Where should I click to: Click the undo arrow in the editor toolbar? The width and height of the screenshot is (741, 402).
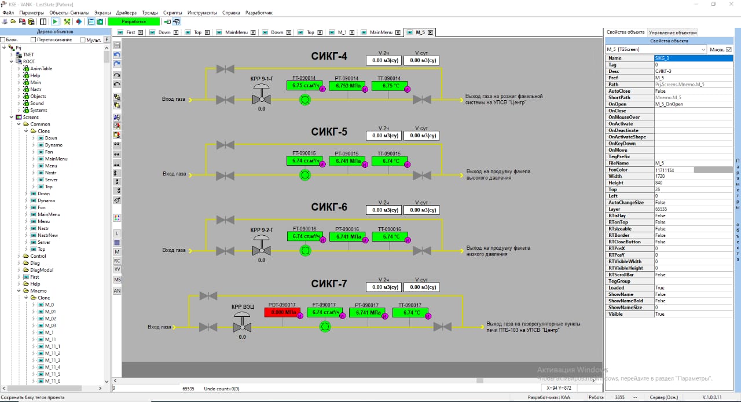point(117,54)
